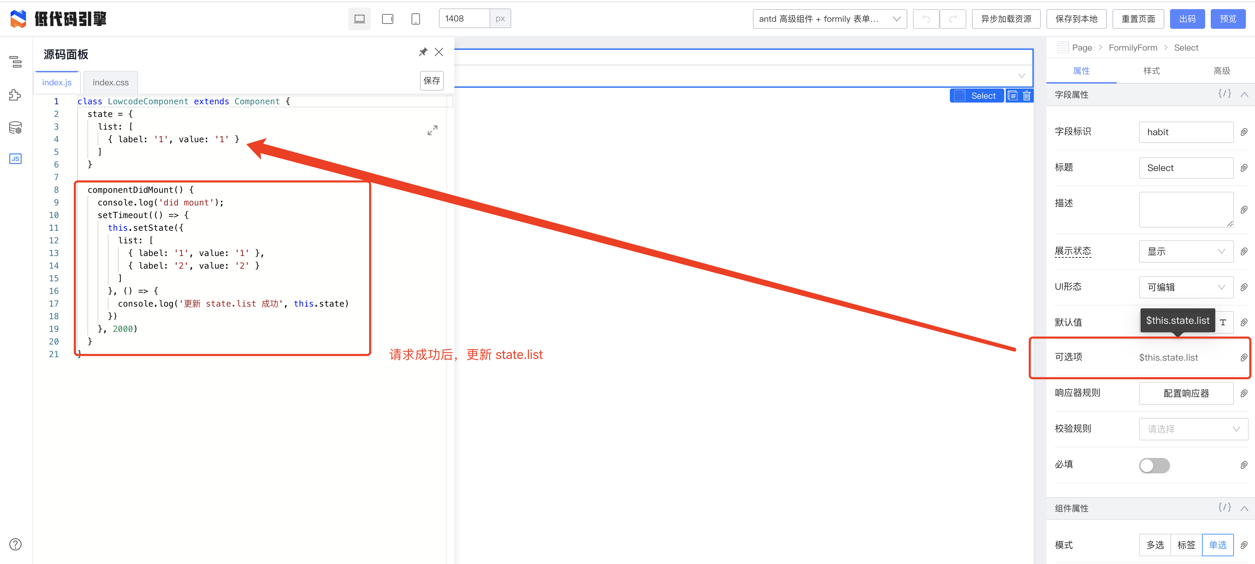Enable the 必填 required switch
1255x564 pixels.
click(1154, 465)
